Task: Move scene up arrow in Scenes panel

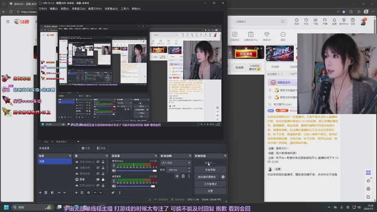Action: tap(59, 193)
